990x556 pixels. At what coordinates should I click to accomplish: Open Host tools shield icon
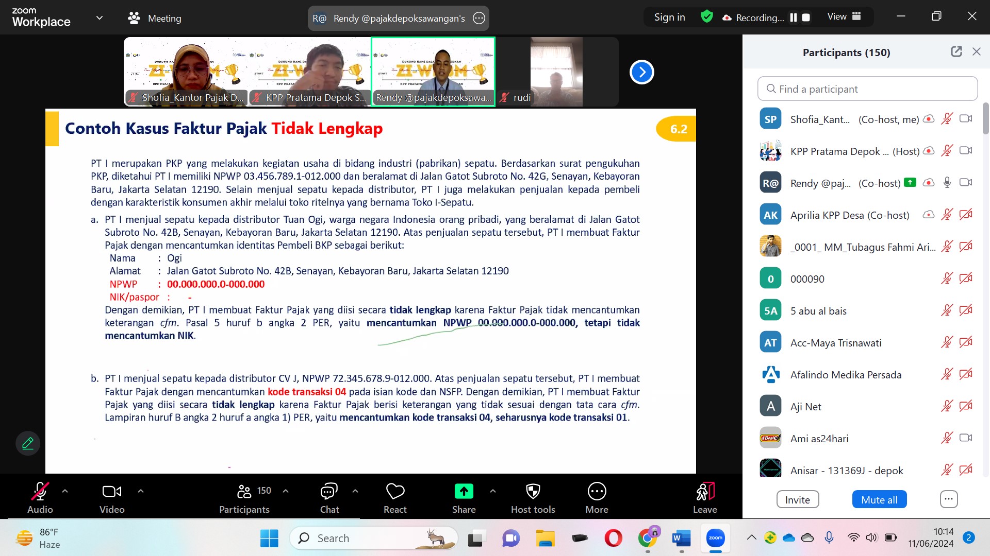pos(533,492)
